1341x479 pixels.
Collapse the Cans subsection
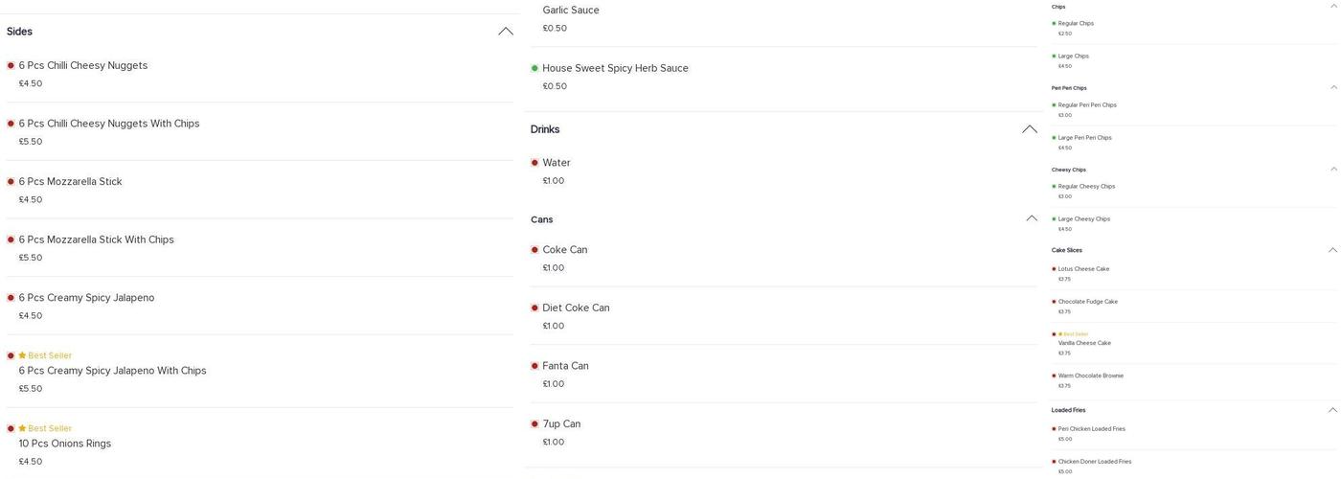pos(1032,218)
